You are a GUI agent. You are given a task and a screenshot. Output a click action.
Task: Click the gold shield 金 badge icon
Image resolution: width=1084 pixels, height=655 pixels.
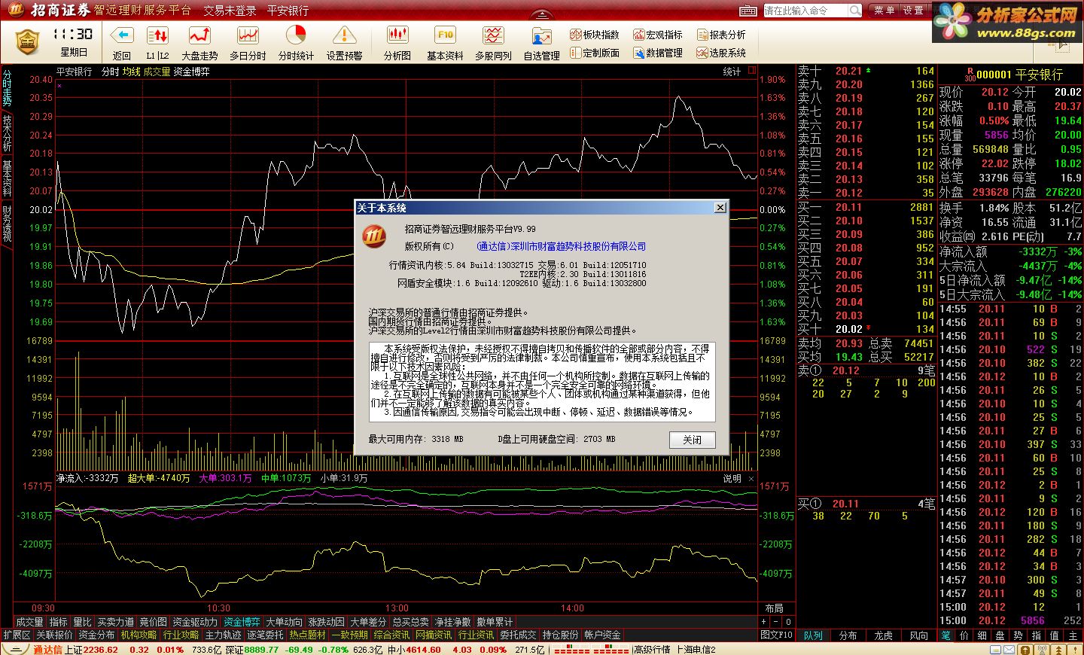[27, 41]
